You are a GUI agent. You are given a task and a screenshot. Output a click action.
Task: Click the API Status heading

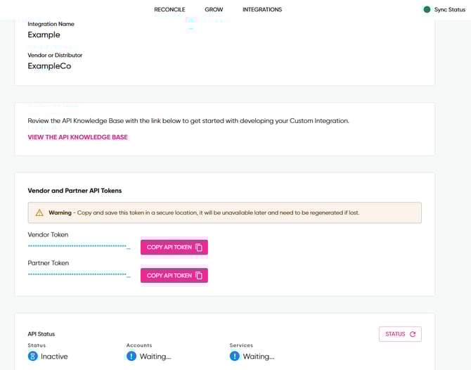click(x=41, y=334)
